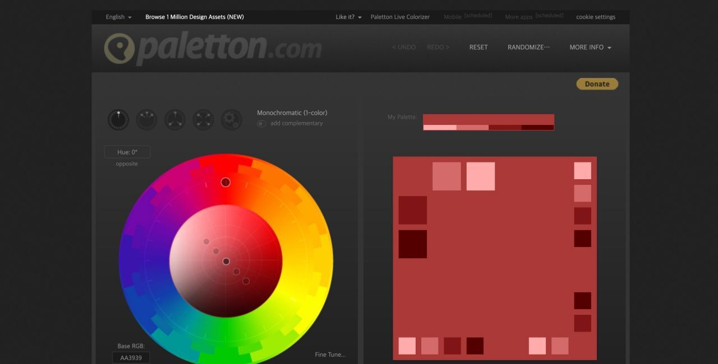Viewport: 718px width, 364px height.
Task: Toggle the add complementary switch
Action: point(261,124)
